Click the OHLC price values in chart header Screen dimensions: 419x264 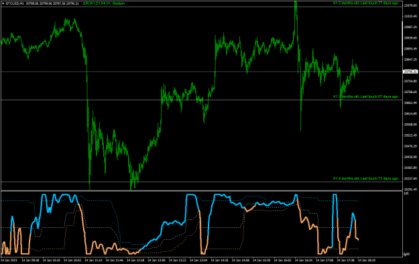pyautogui.click(x=52, y=3)
